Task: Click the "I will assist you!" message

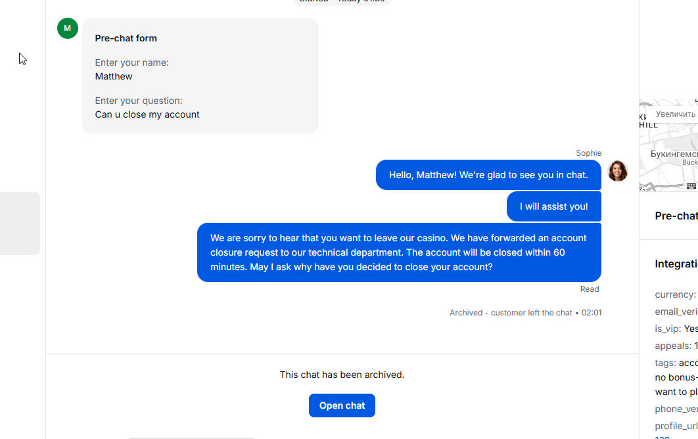Action: 553,206
